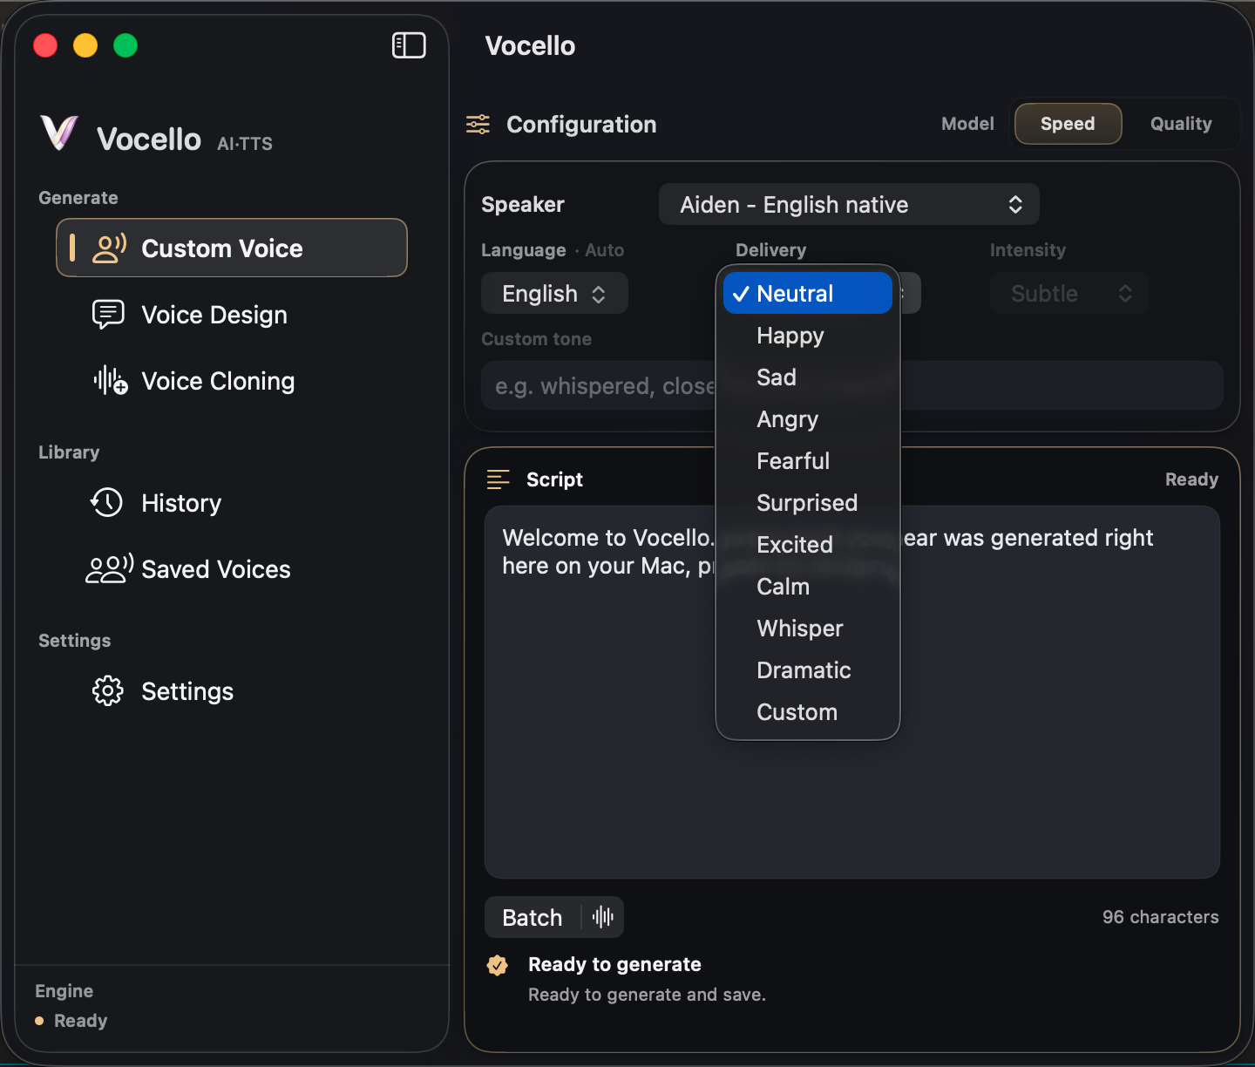Click the Intensity label
This screenshot has width=1255, height=1067.
click(x=1028, y=250)
